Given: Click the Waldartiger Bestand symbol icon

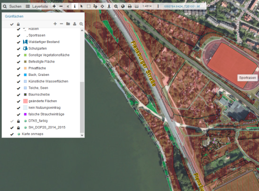Looking at the screenshot, I should 25,42.
